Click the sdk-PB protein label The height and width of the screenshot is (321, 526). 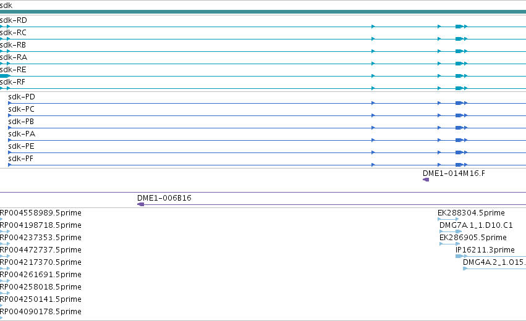[x=21, y=122]
